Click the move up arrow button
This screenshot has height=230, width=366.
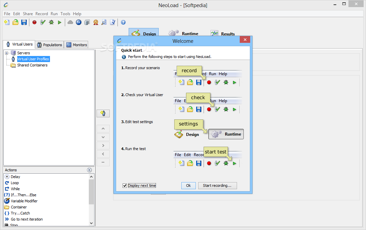click(103, 128)
